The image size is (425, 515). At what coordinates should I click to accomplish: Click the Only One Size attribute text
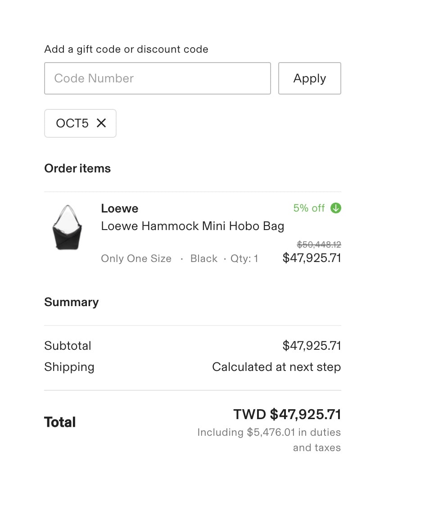point(136,258)
